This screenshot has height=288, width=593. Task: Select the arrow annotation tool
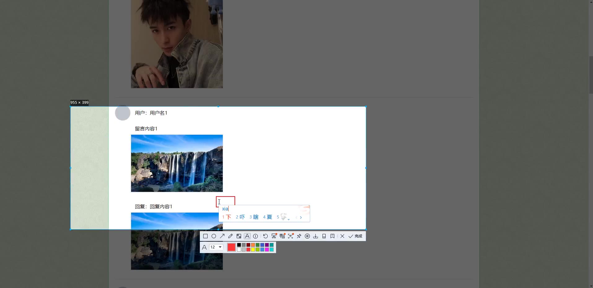222,236
